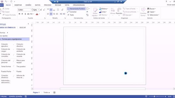Image resolution: width=175 pixels, height=98 pixels.
Task: Toggle strikethrough abc formatting
Action: 28,14
